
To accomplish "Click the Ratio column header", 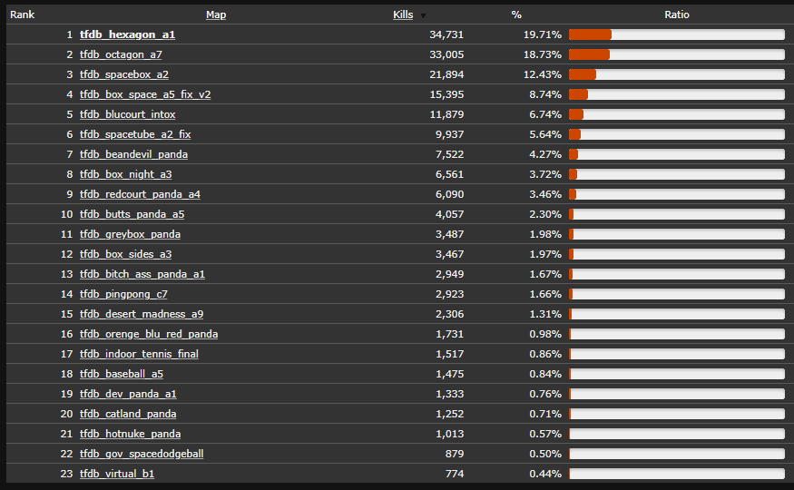I will (677, 15).
